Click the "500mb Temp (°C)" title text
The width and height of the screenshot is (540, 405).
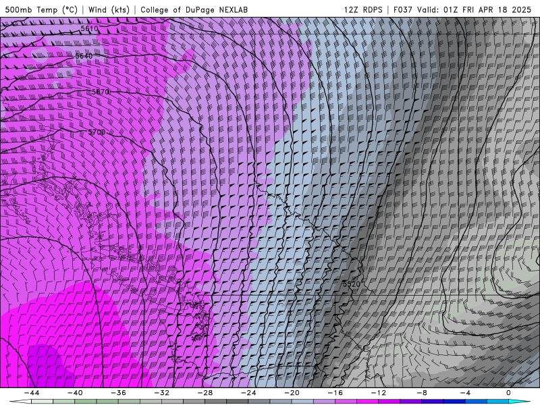41,9
